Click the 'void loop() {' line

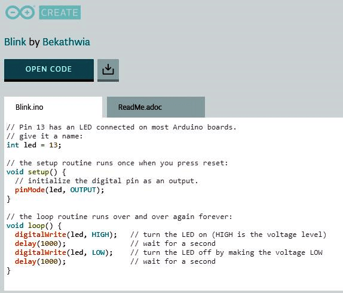coord(34,226)
